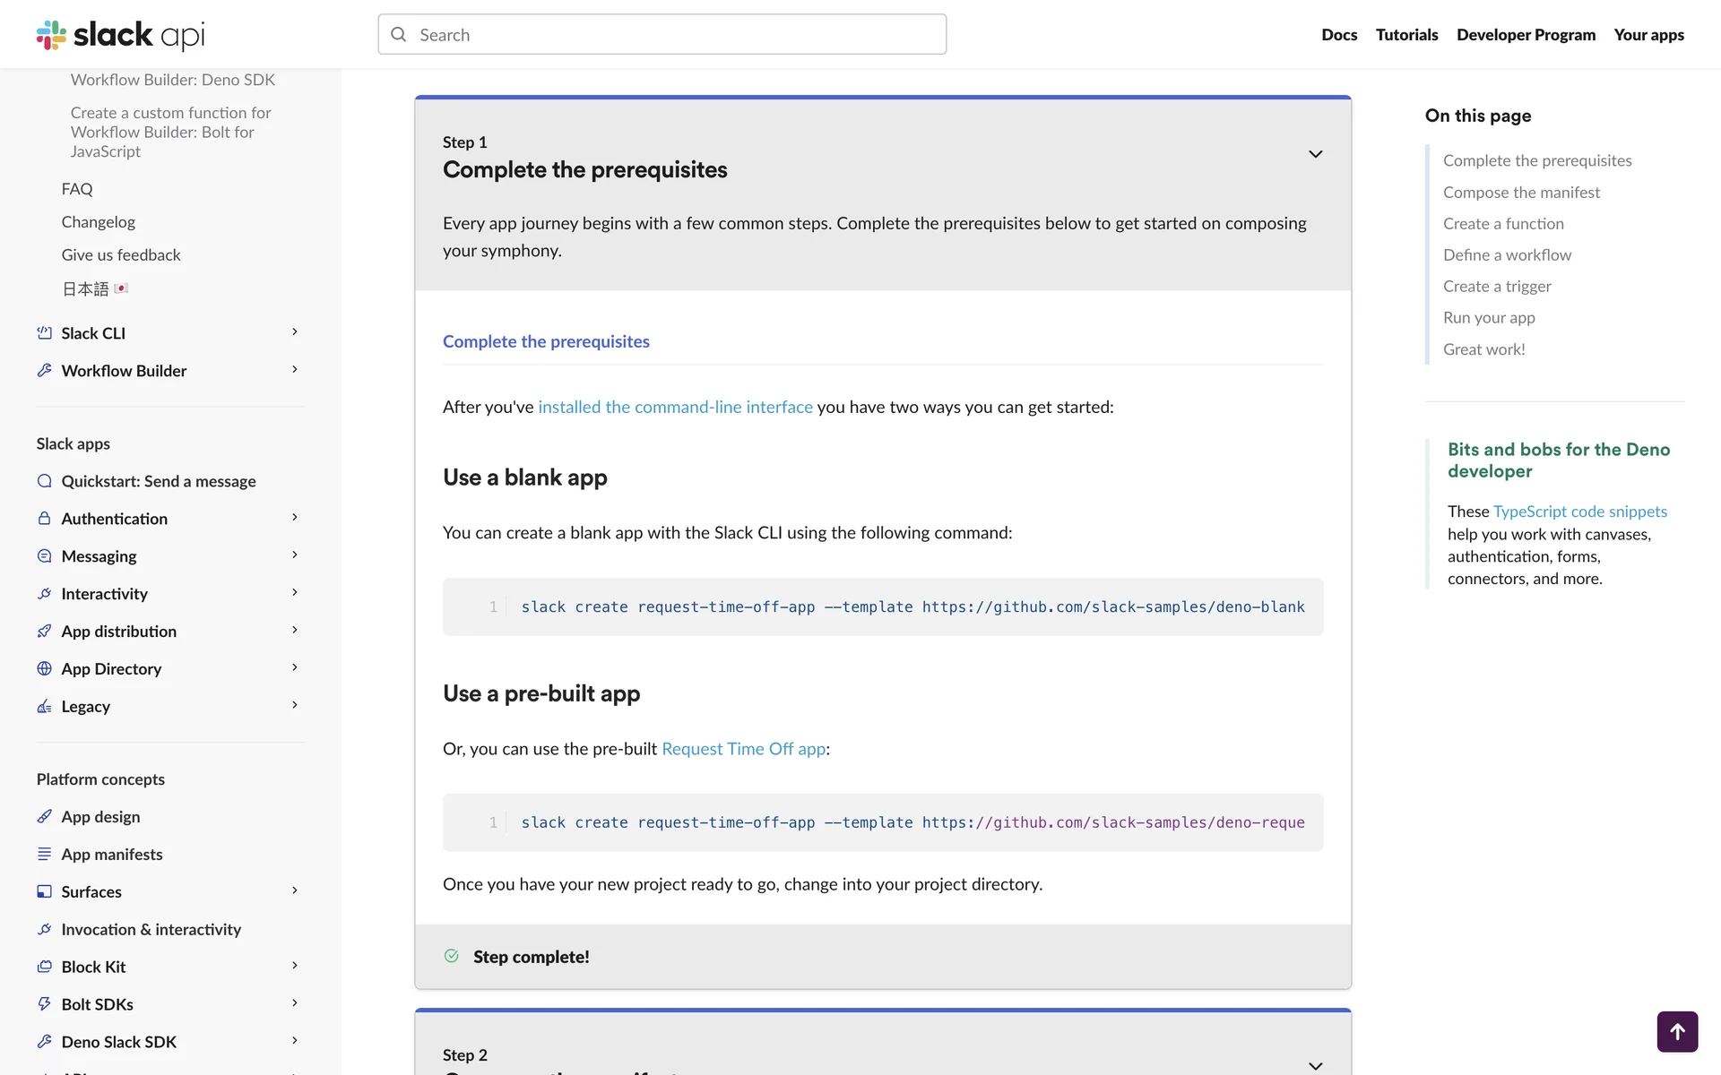Click the Step complete checkmark icon
The height and width of the screenshot is (1075, 1721).
click(x=452, y=956)
